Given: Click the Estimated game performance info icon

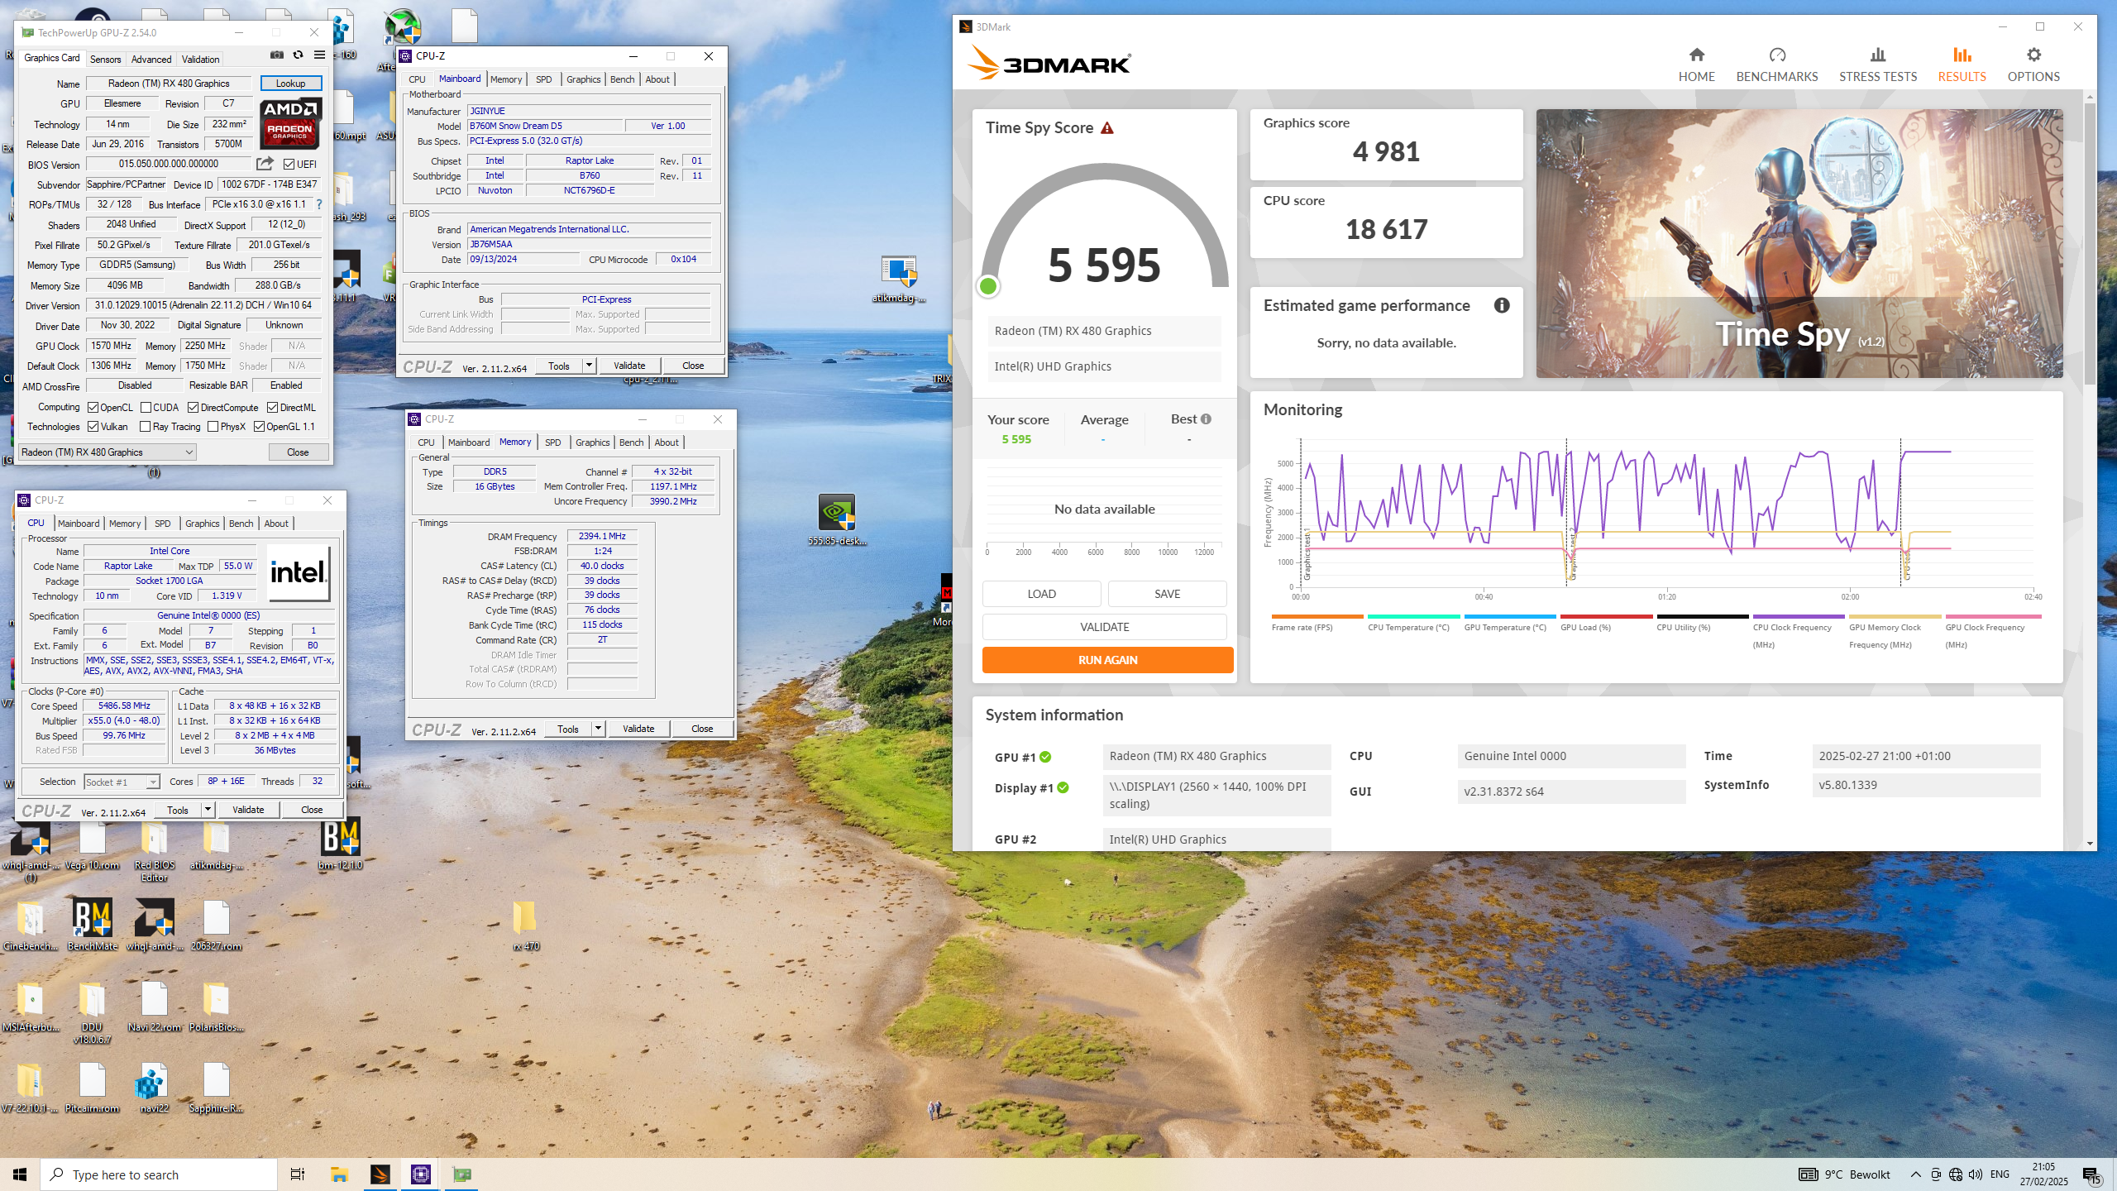Looking at the screenshot, I should point(1502,305).
